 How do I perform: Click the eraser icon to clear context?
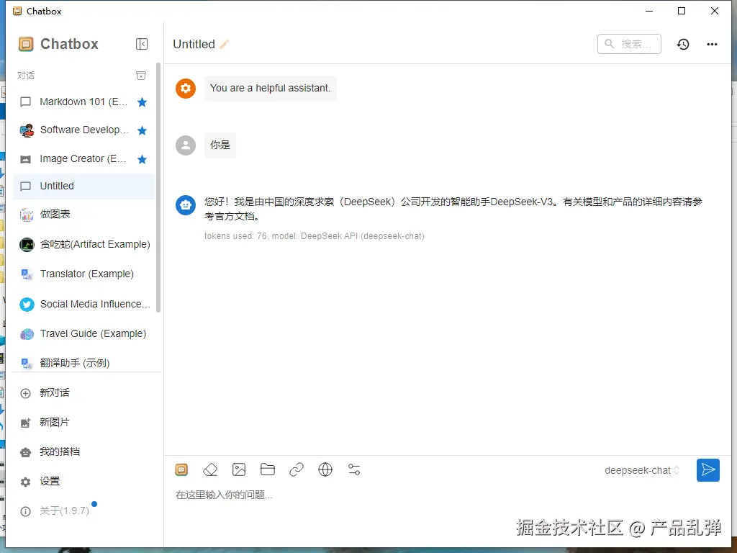[210, 469]
